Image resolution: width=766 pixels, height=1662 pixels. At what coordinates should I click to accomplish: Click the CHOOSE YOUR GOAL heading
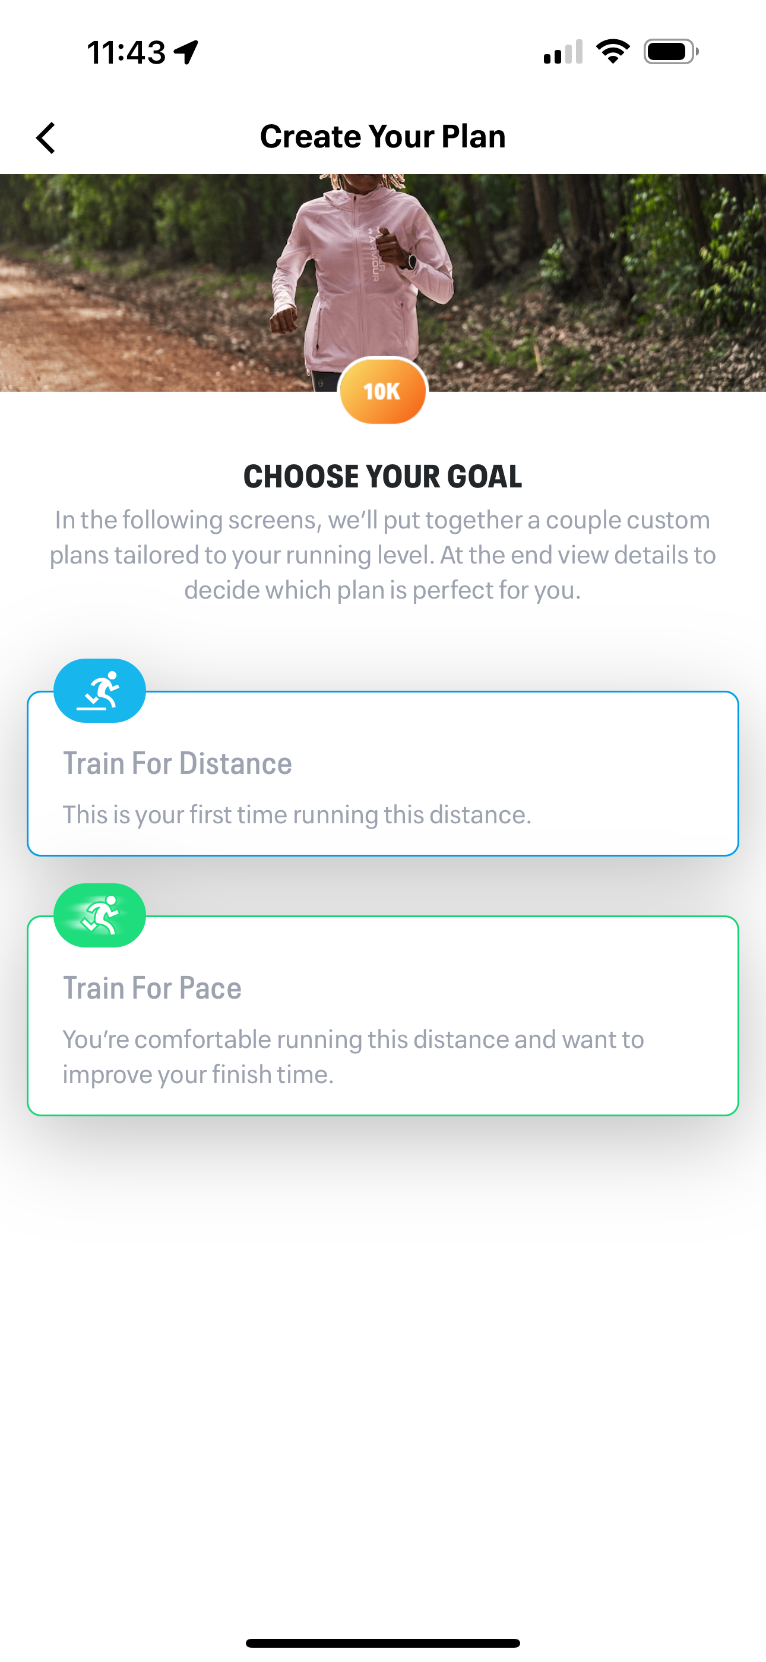click(x=382, y=477)
